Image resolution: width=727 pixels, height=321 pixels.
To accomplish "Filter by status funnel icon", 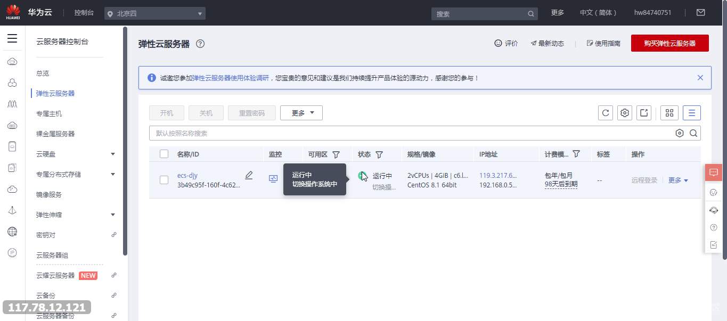I will coord(379,154).
